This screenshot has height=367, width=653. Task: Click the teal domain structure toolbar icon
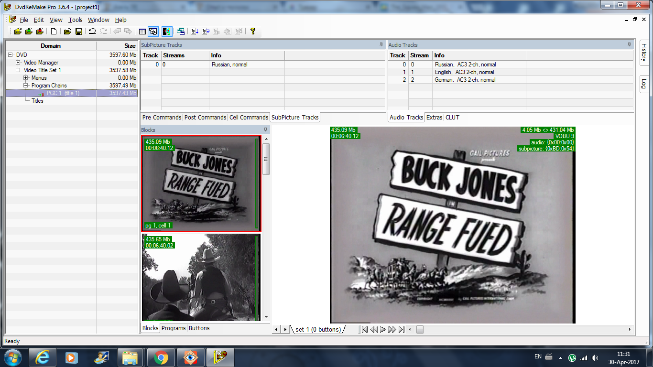[181, 32]
